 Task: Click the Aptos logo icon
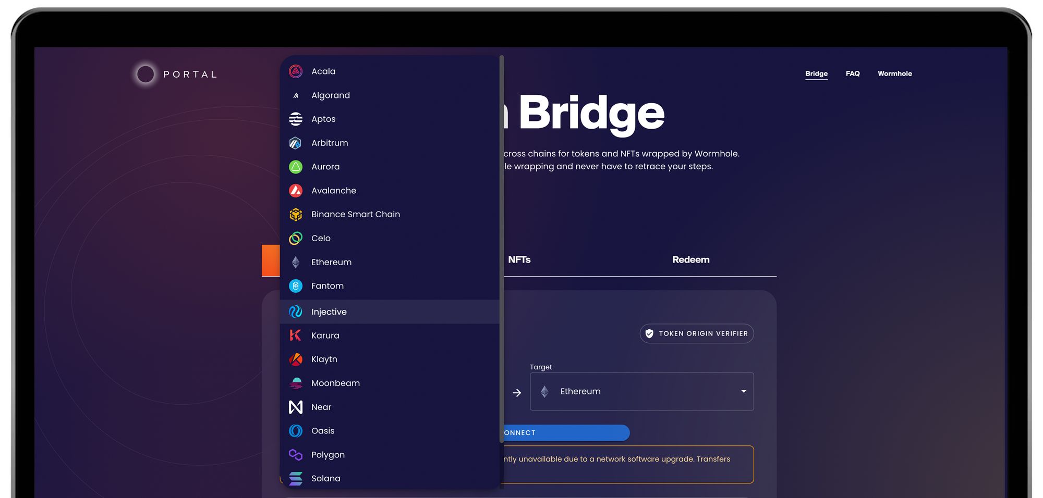(296, 119)
